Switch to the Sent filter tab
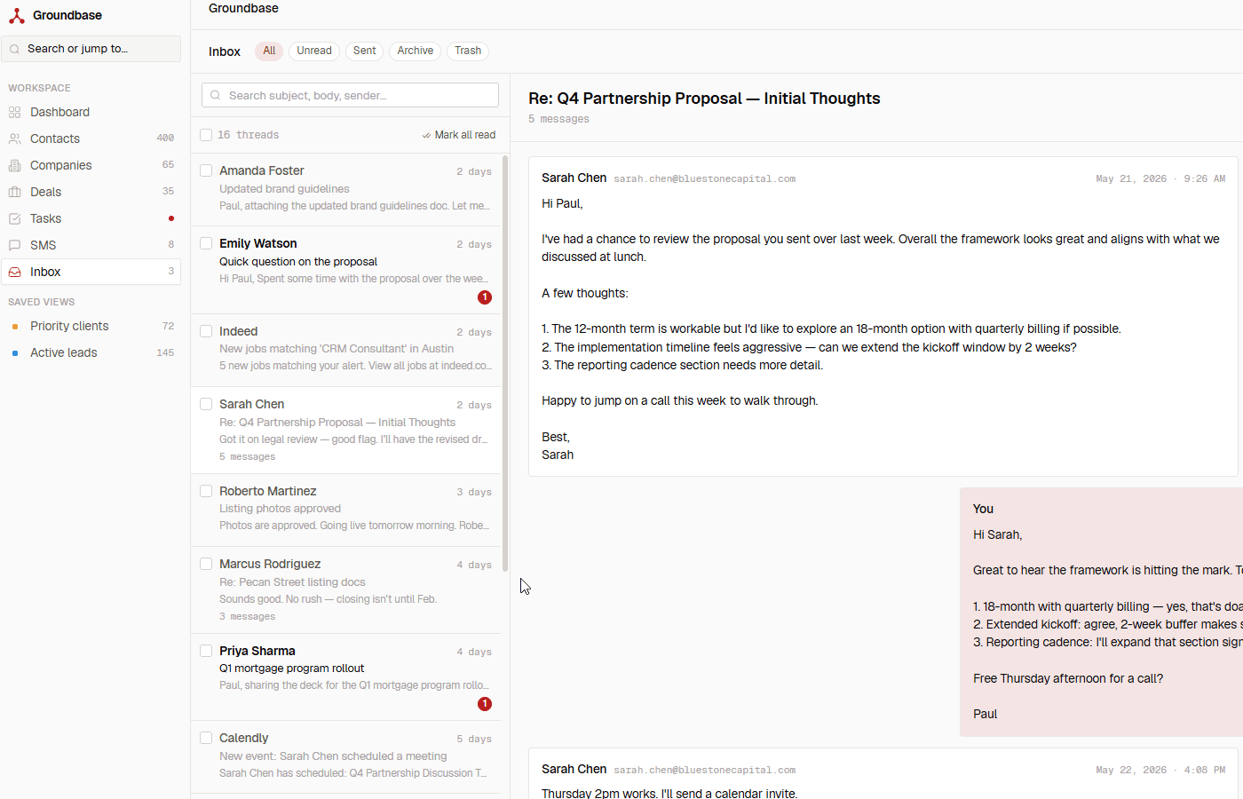The width and height of the screenshot is (1243, 799). pyautogui.click(x=364, y=51)
